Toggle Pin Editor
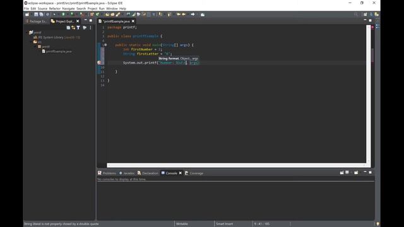The image size is (404, 227). (203, 15)
